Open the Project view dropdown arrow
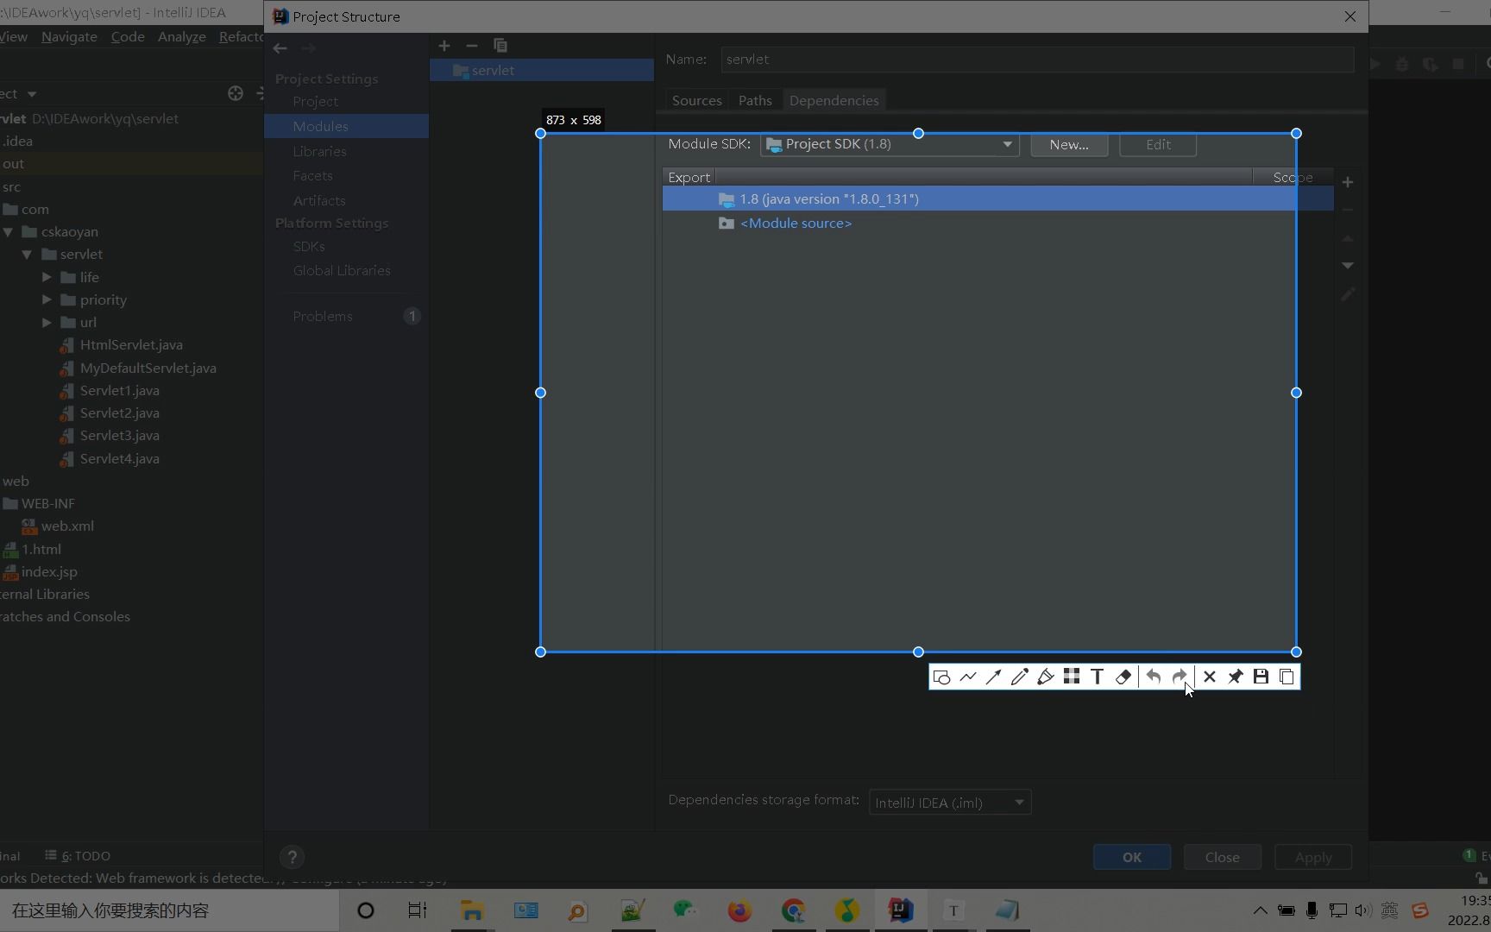This screenshot has width=1491, height=932. 32,94
